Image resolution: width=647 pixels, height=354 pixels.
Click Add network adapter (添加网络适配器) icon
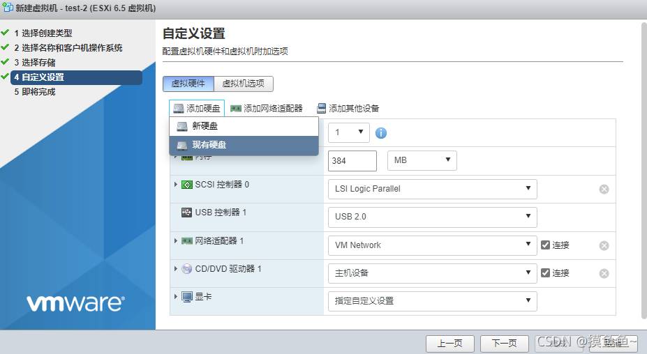(x=236, y=109)
